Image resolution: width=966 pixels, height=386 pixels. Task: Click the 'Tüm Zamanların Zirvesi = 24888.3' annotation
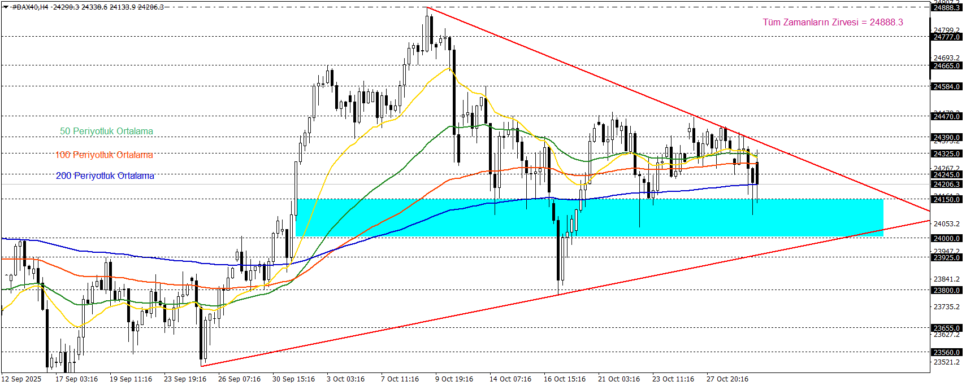click(833, 22)
